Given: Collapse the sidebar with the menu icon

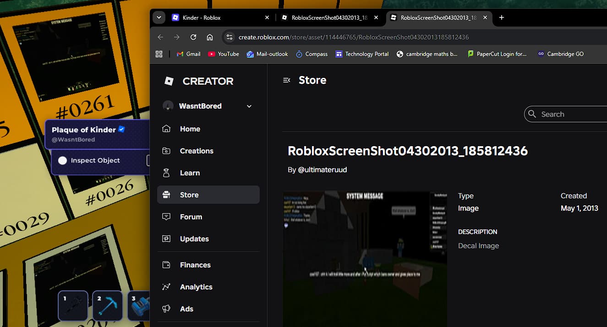Looking at the screenshot, I should [287, 80].
